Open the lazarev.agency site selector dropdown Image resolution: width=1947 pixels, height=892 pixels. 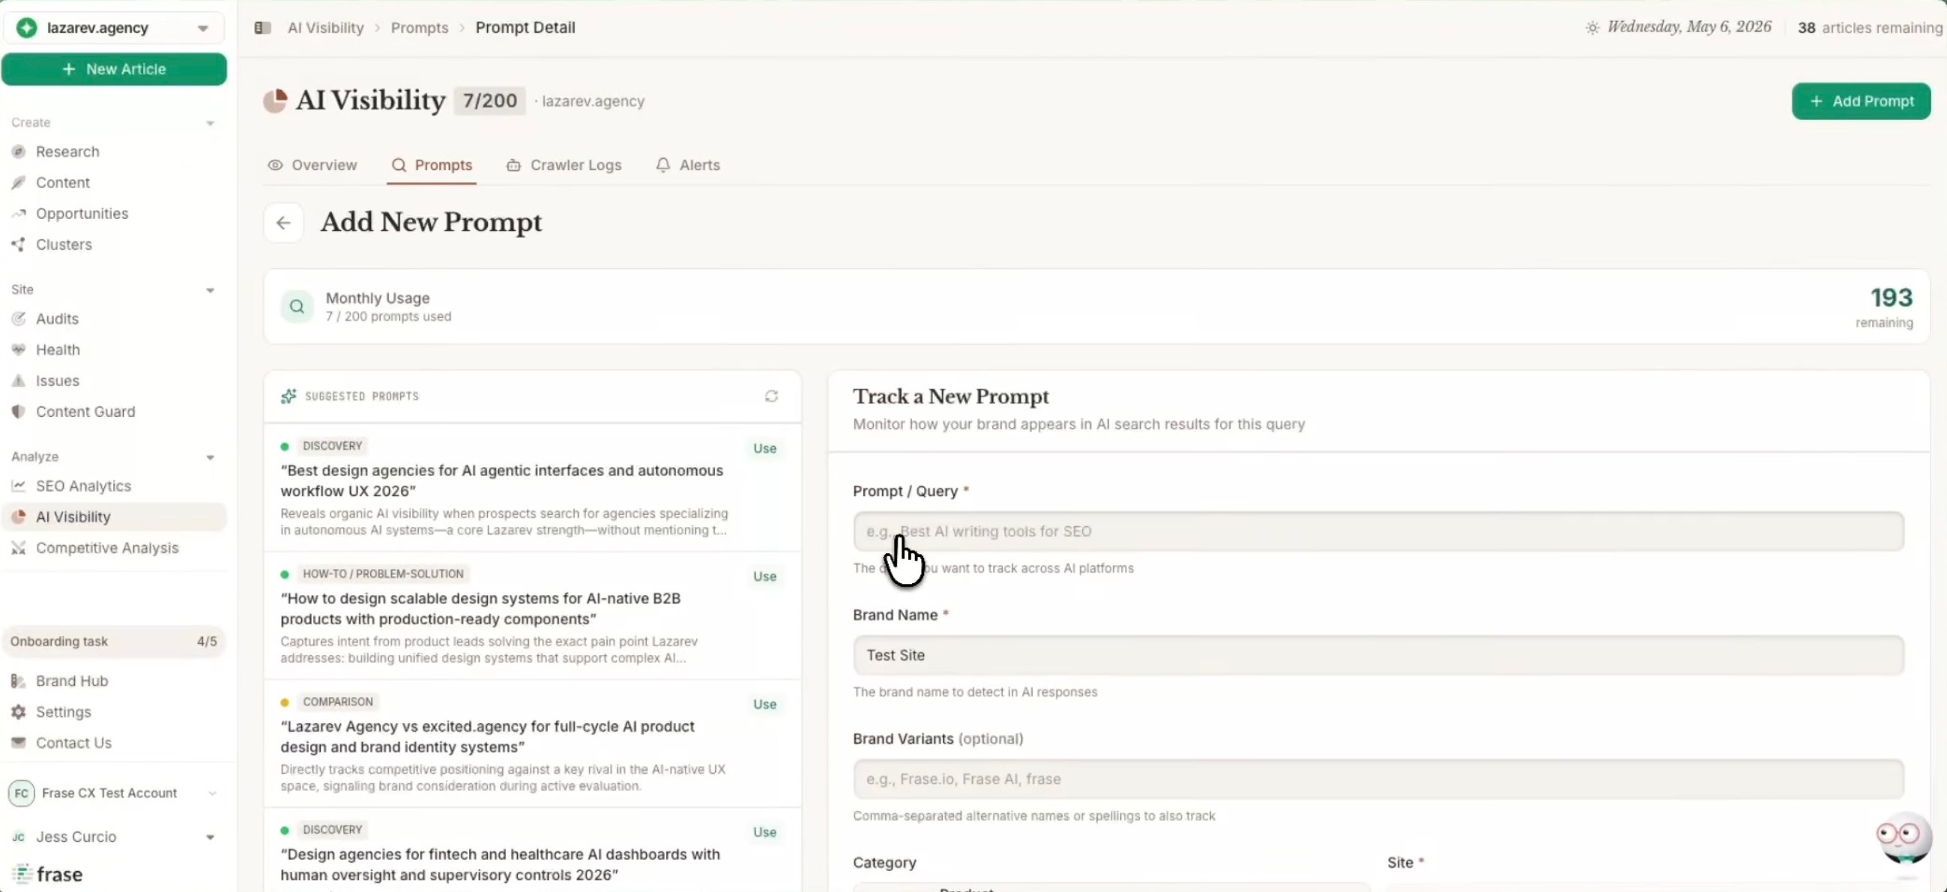(x=113, y=28)
